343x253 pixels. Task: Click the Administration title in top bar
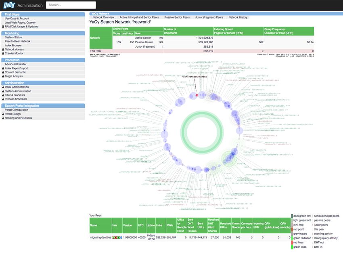[30, 6]
